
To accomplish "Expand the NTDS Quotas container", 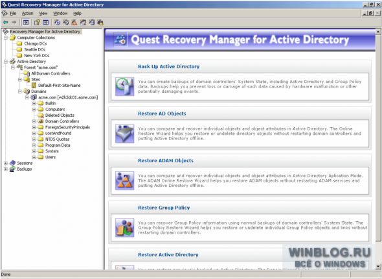I will (34, 139).
